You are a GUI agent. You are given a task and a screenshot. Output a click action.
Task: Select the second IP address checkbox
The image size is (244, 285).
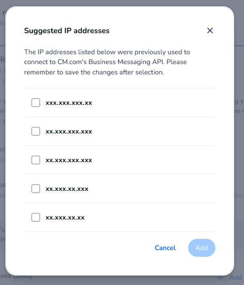pos(36,131)
